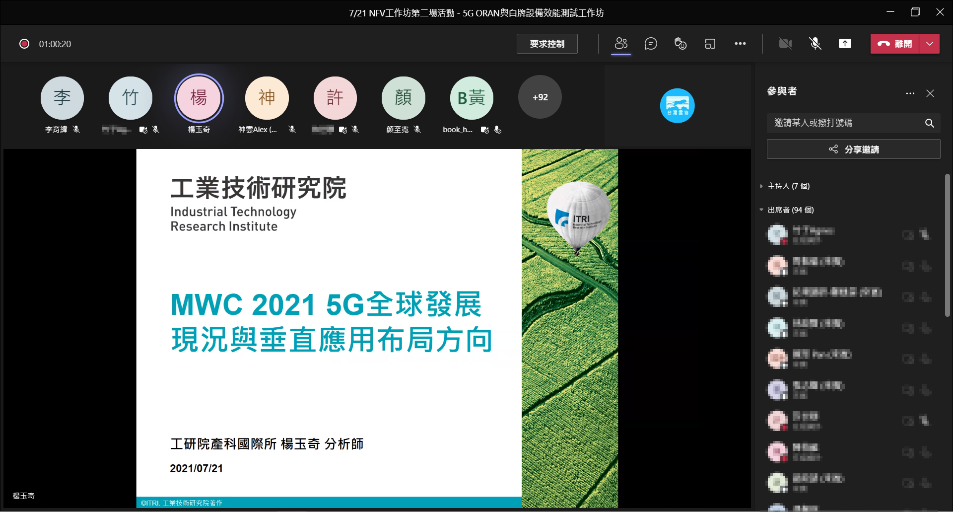
Task: Select book_h B黃 participant avatar
Action: point(472,98)
